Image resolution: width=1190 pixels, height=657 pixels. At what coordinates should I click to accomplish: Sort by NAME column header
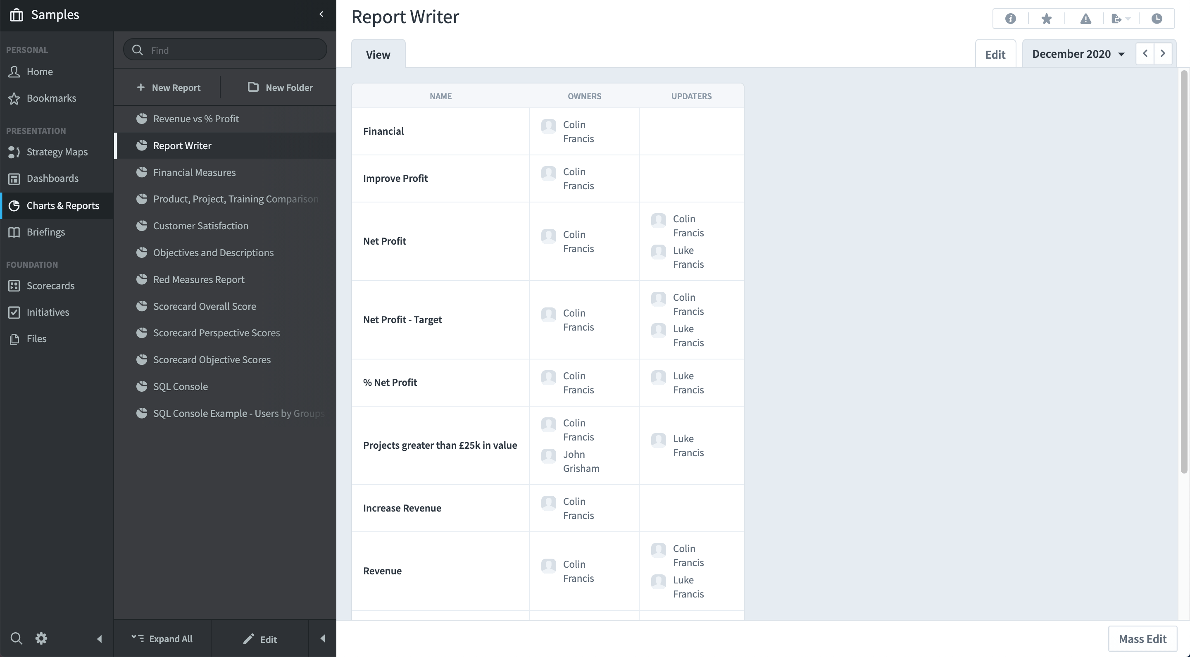tap(440, 95)
